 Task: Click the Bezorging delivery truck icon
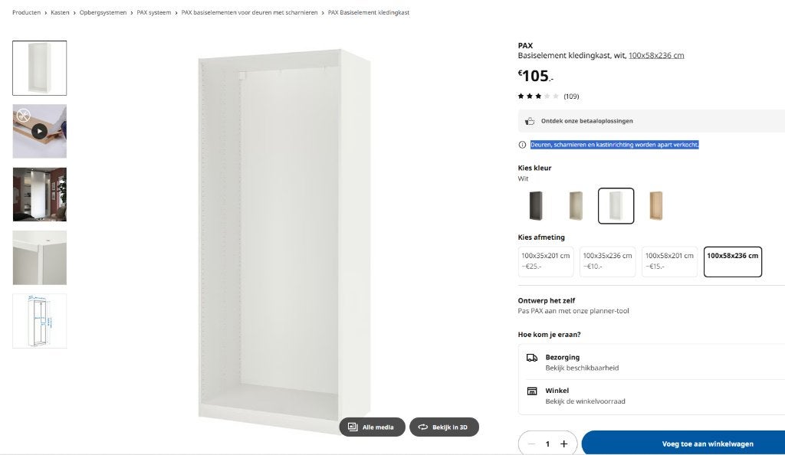[x=532, y=358]
